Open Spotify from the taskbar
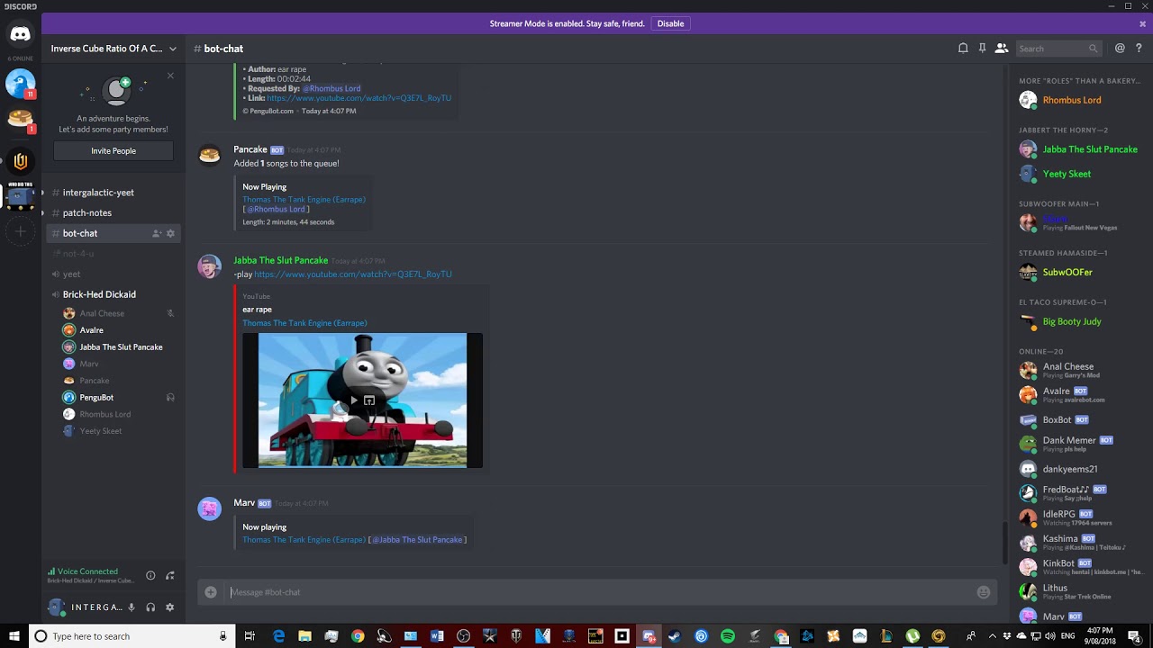The height and width of the screenshot is (648, 1153). [728, 636]
